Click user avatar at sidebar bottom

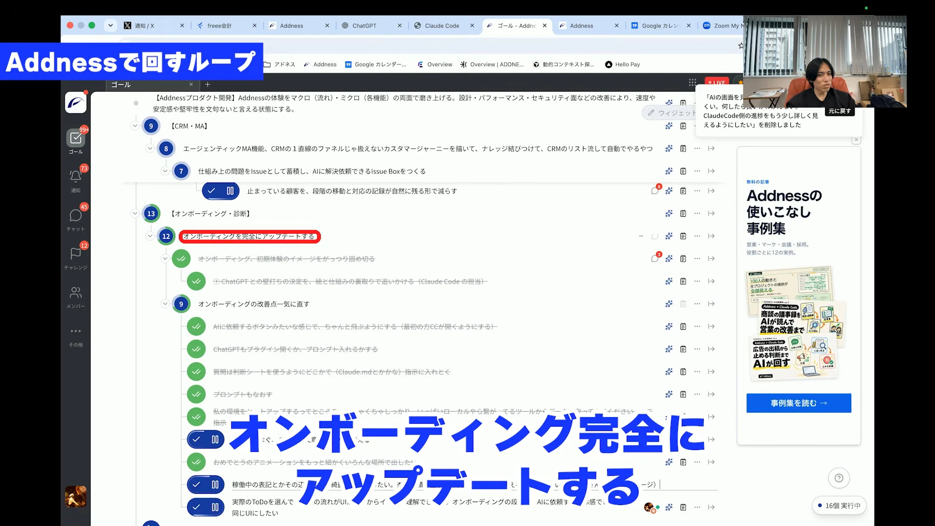tap(75, 496)
